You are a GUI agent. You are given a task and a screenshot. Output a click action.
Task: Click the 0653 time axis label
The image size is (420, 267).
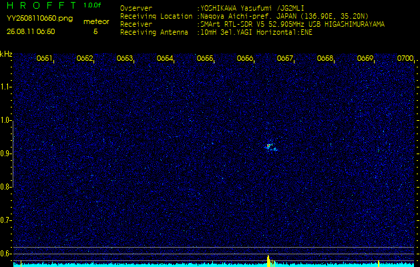tap(125, 58)
